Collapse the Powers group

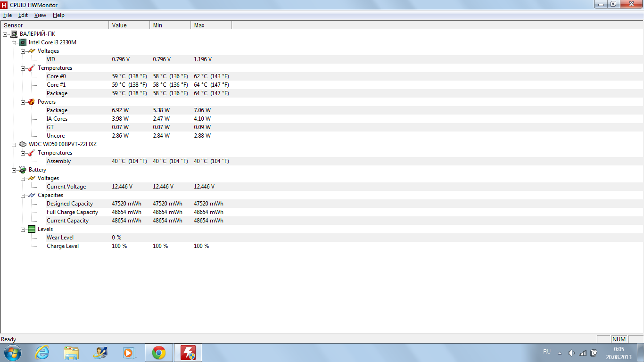click(23, 102)
